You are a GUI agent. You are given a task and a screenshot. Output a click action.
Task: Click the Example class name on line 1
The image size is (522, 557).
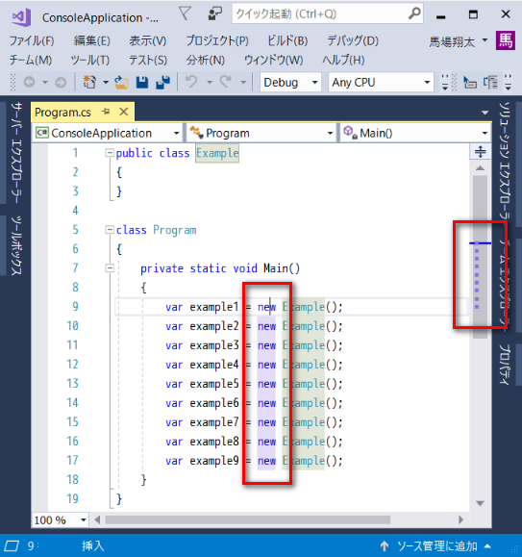point(217,153)
